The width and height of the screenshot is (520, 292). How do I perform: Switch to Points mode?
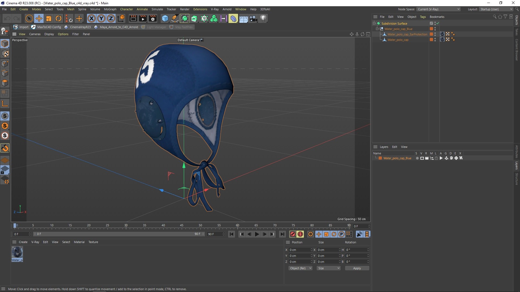5,64
